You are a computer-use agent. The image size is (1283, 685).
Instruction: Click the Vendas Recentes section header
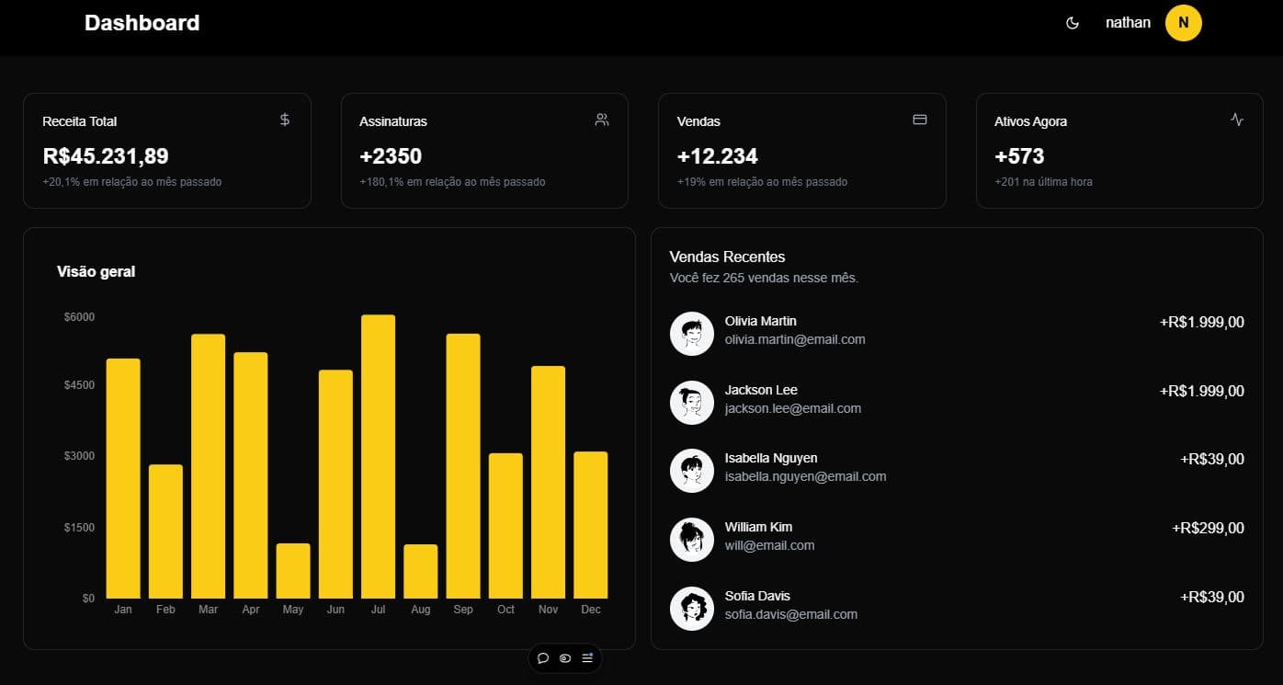tap(727, 257)
